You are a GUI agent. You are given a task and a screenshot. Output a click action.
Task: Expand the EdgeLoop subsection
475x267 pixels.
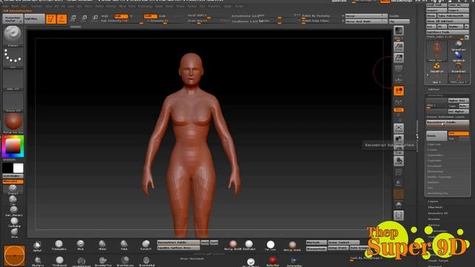tap(434, 144)
